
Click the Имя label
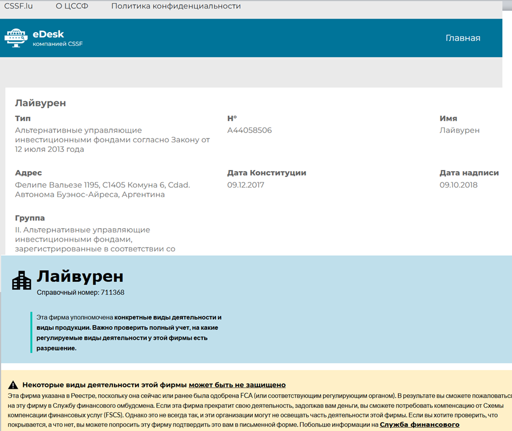(x=448, y=118)
